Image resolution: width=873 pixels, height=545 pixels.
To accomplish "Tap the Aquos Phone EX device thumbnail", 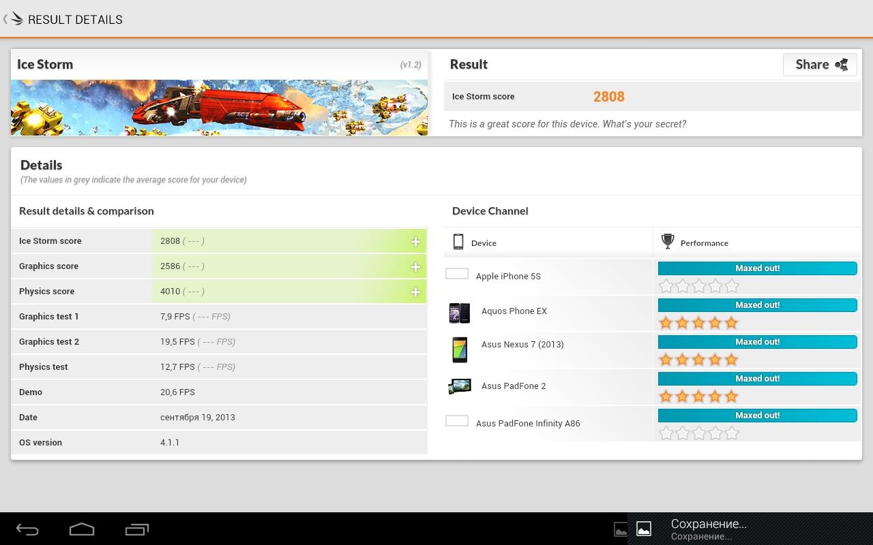I will pos(459,313).
